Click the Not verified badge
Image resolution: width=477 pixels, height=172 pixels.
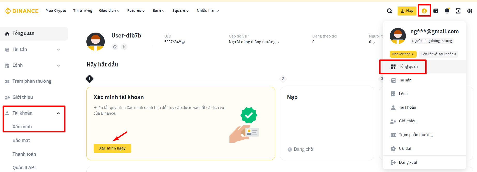(x=403, y=54)
